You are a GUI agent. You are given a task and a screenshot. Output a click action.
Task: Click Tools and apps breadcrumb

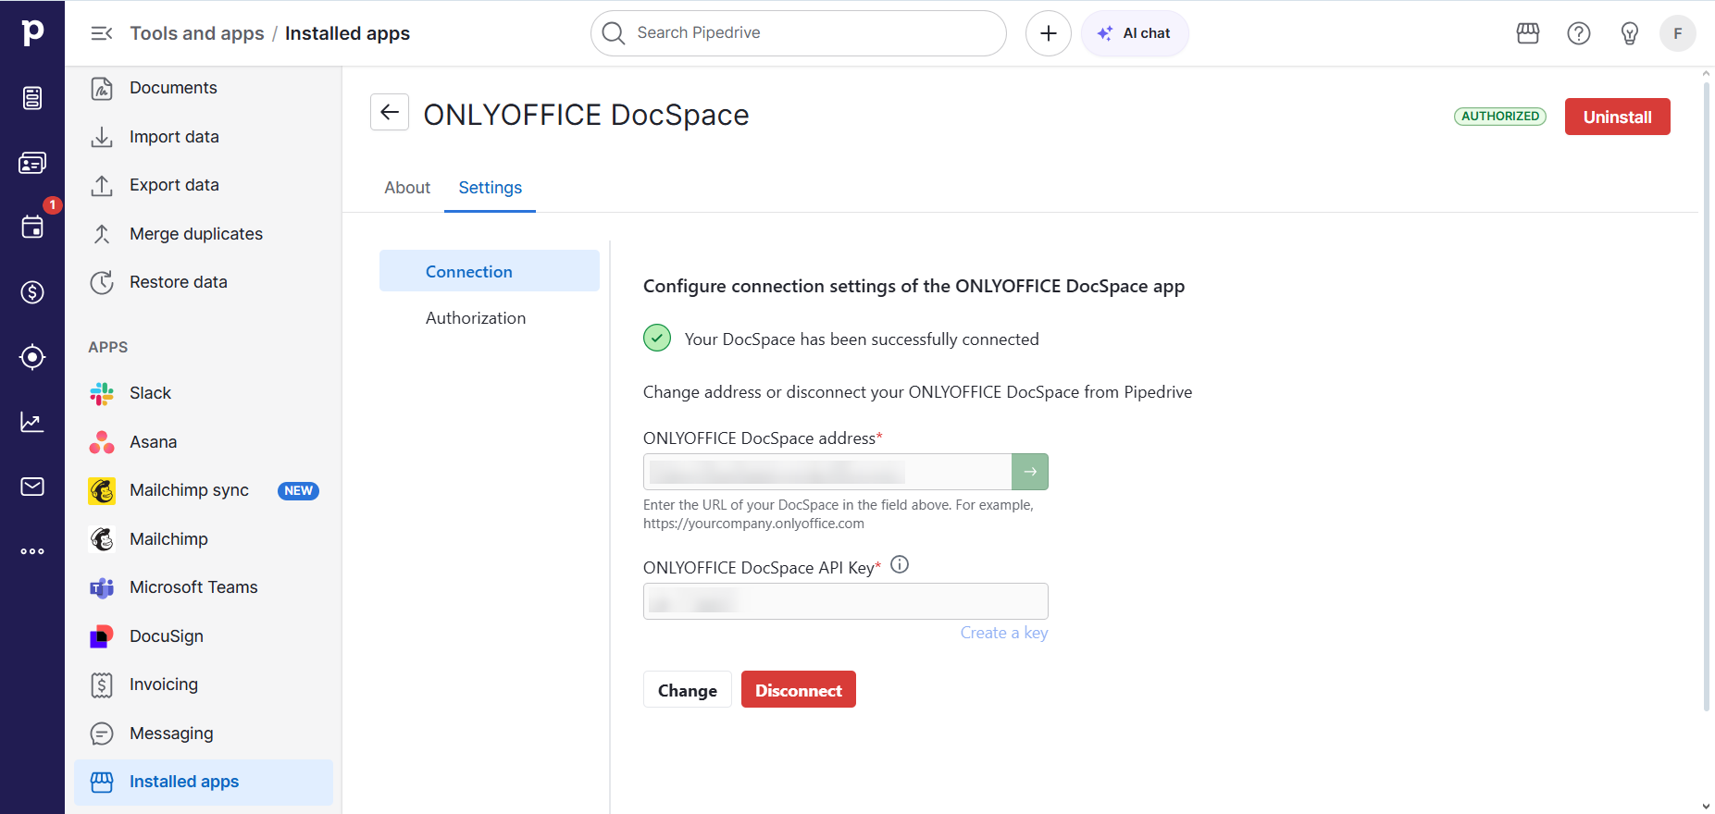coord(197,33)
